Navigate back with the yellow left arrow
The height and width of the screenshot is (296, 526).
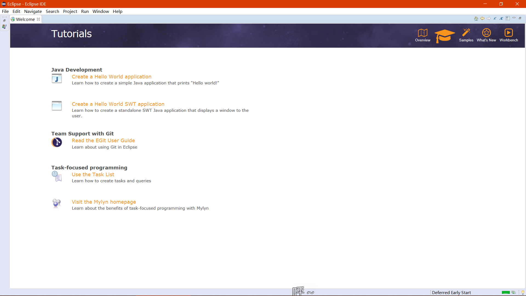(x=482, y=19)
